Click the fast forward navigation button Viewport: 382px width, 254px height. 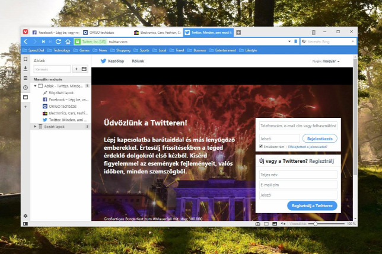50,41
